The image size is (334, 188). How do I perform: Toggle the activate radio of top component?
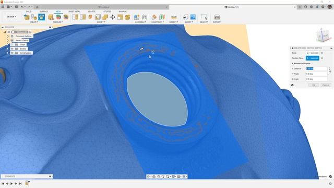tap(30, 32)
